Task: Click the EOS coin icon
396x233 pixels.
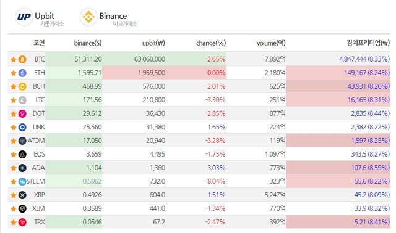Action: click(22, 155)
